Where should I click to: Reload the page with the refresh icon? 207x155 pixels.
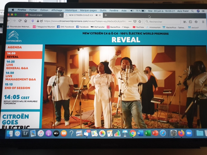[x=20, y=21]
